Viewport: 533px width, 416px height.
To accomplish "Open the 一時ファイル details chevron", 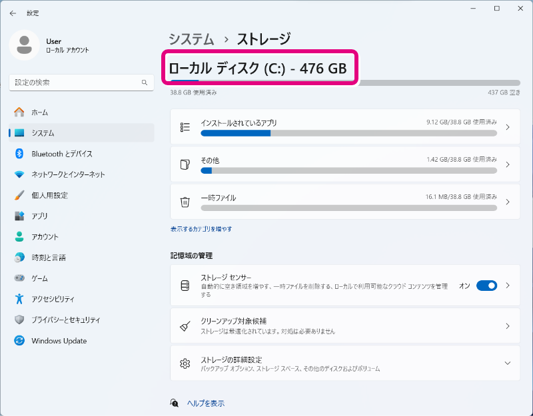I will tap(507, 202).
